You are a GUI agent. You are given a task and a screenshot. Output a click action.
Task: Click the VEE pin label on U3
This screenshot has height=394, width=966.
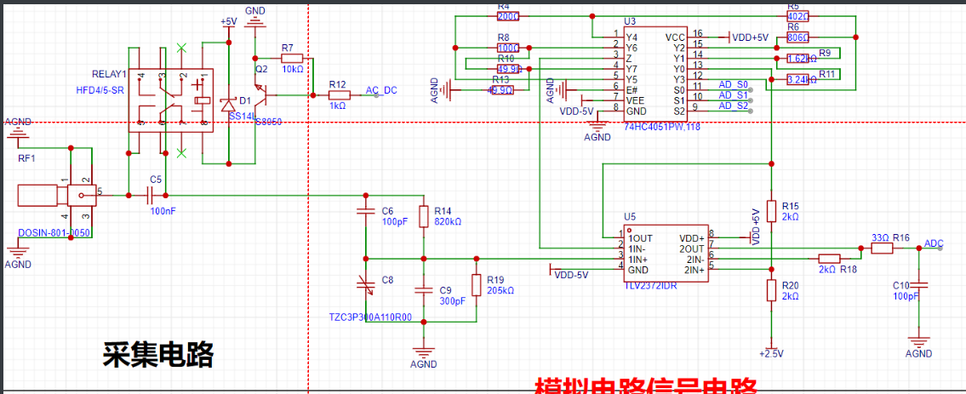pyautogui.click(x=636, y=100)
